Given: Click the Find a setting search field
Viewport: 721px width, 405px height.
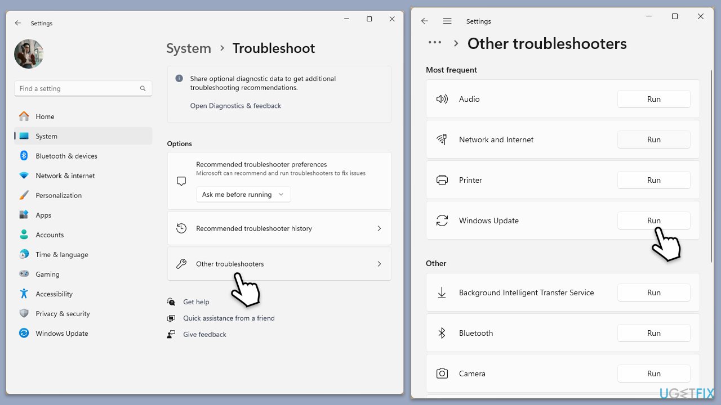Looking at the screenshot, I should coord(83,88).
